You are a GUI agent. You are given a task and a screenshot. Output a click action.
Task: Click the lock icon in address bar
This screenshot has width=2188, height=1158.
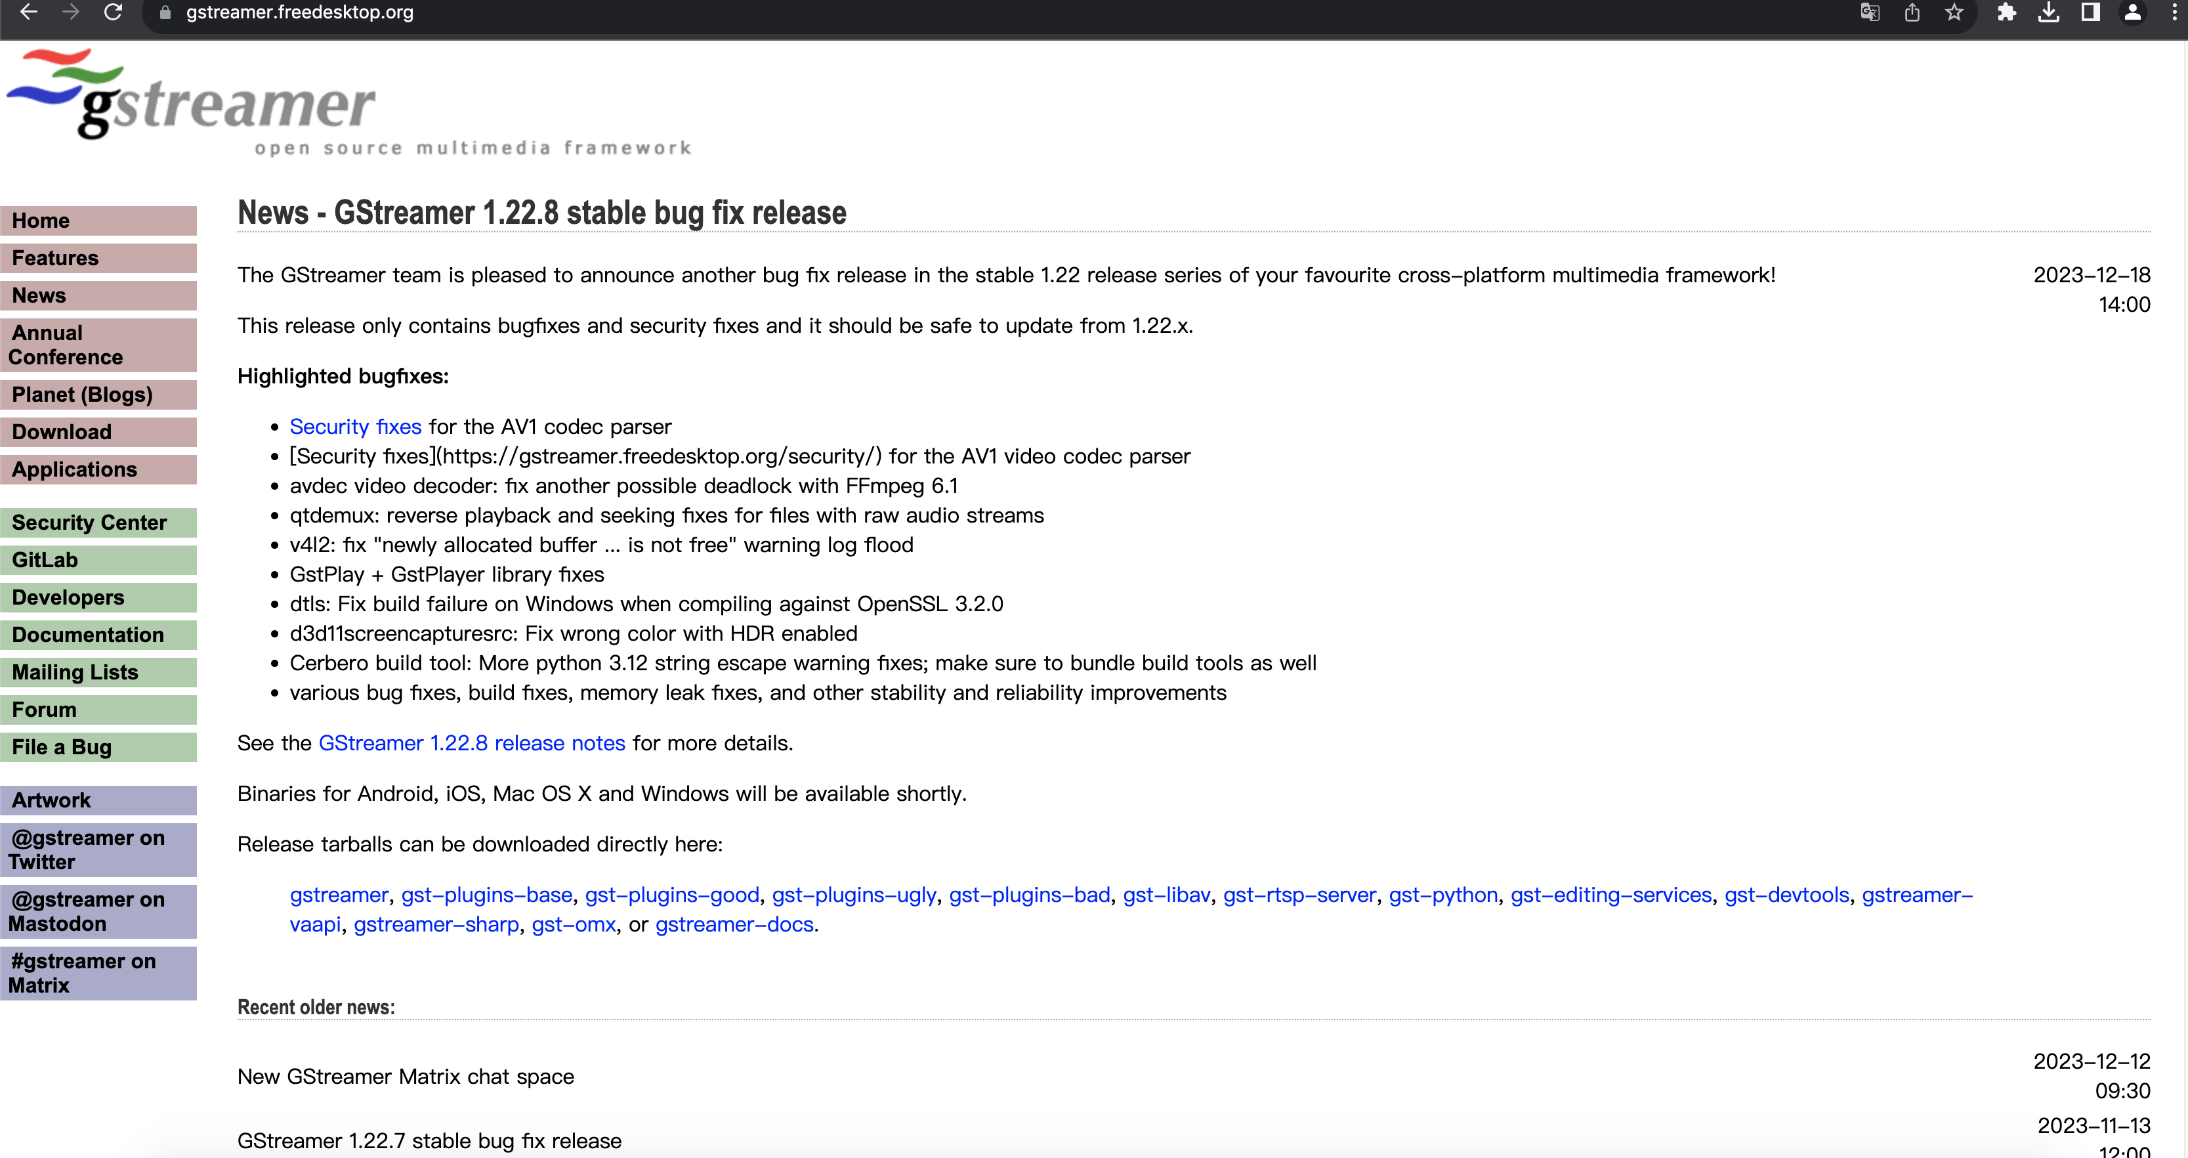click(165, 12)
